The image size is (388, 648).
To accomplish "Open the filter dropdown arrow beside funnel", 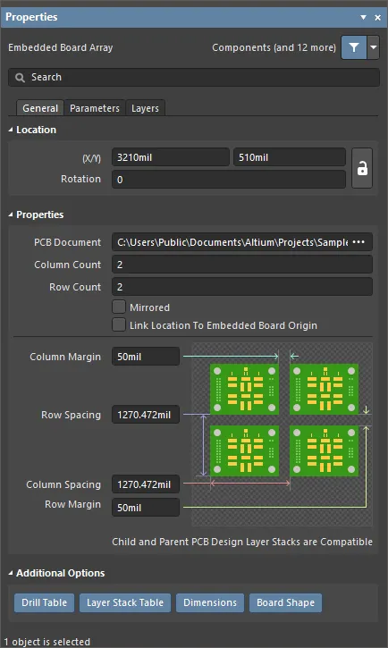I will (x=373, y=47).
